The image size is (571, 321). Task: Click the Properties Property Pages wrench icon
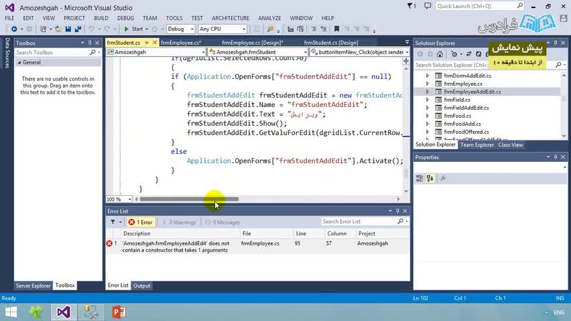(x=443, y=178)
